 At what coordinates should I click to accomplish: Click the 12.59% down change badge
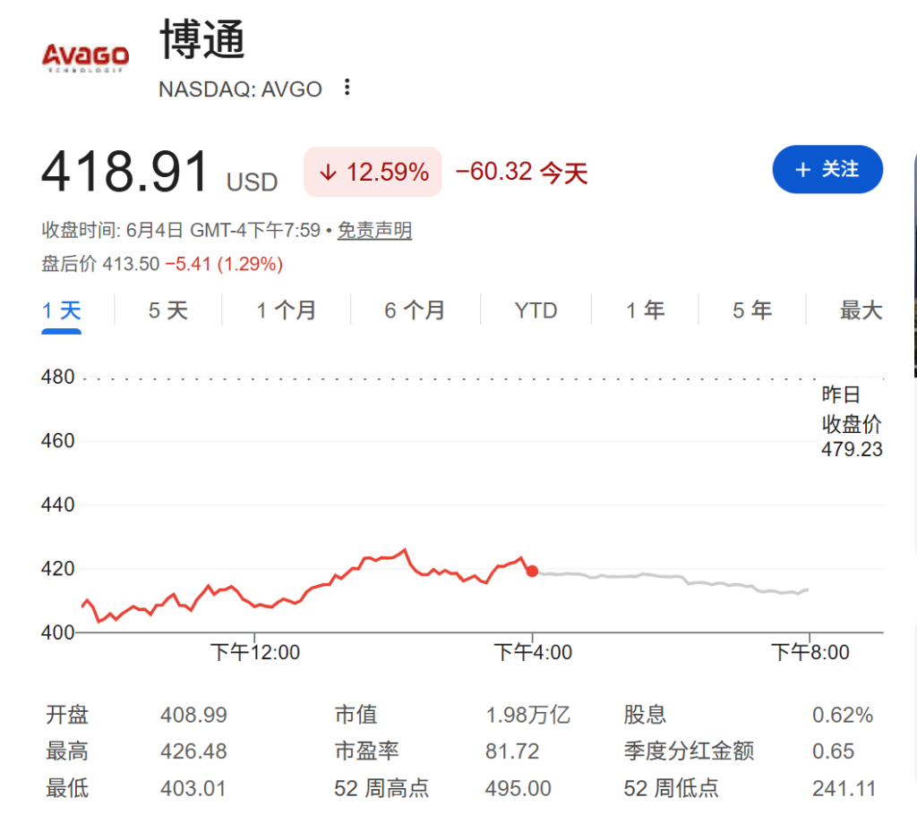pyautogui.click(x=373, y=172)
